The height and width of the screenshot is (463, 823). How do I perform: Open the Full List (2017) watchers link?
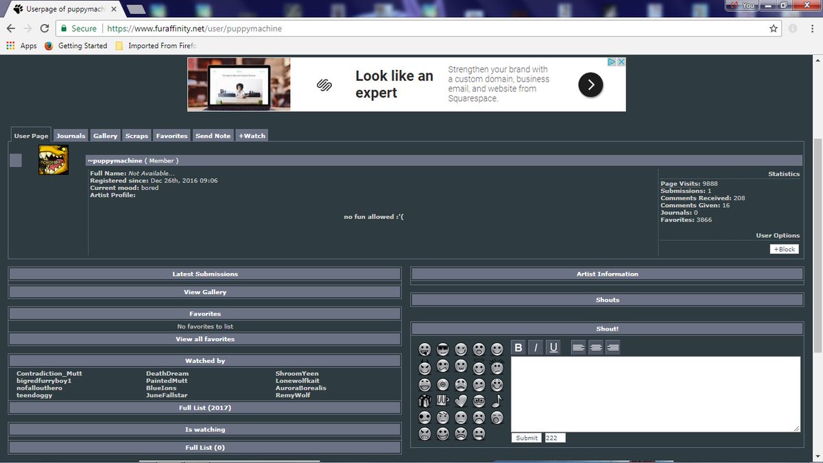[x=205, y=407]
